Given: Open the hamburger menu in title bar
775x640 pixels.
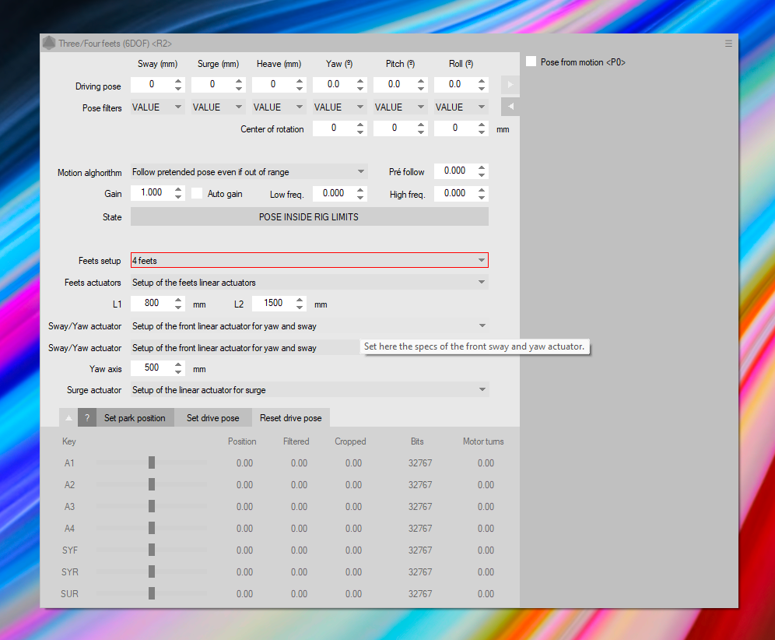Looking at the screenshot, I should pos(728,44).
